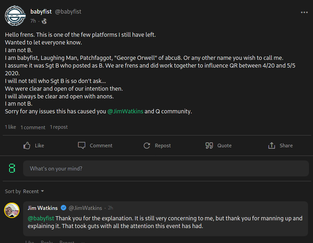Viewport: 313px width, 243px height.
Task: Click the Share upload icon
Action: pos(271,146)
